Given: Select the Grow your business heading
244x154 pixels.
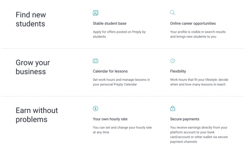Looking at the screenshot, I should click(x=33, y=67).
